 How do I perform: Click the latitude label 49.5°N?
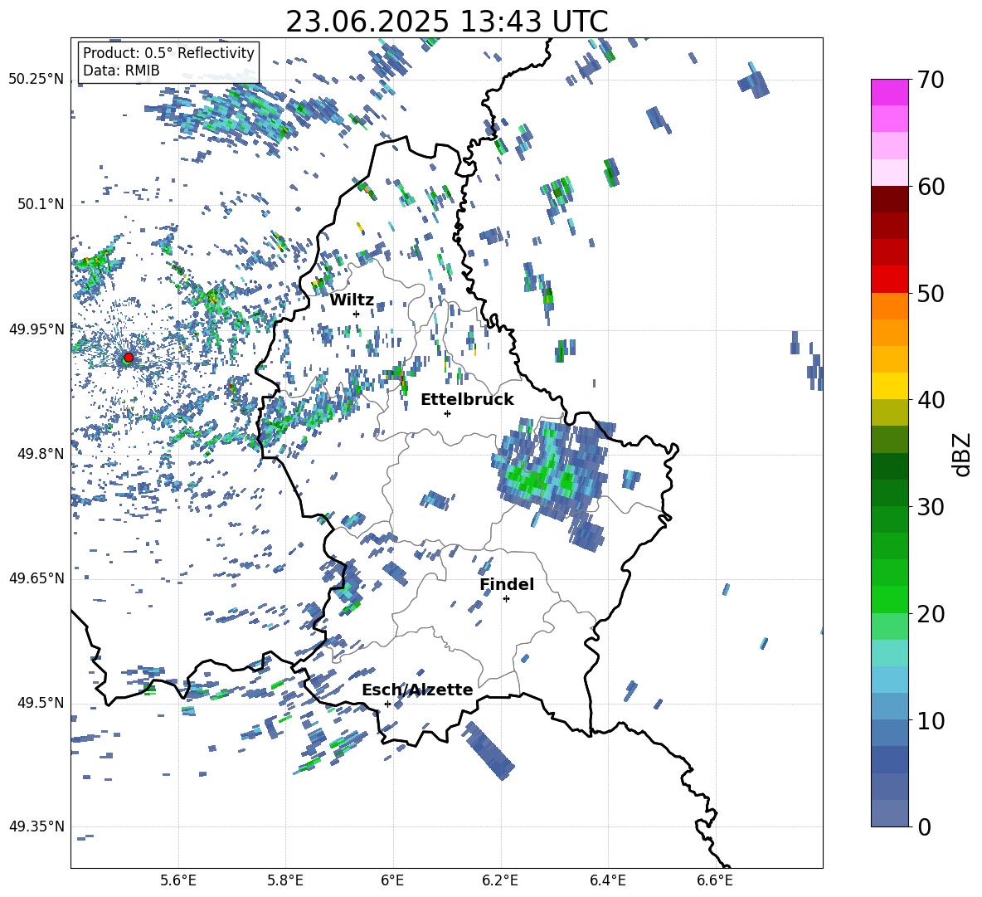pyautogui.click(x=40, y=703)
